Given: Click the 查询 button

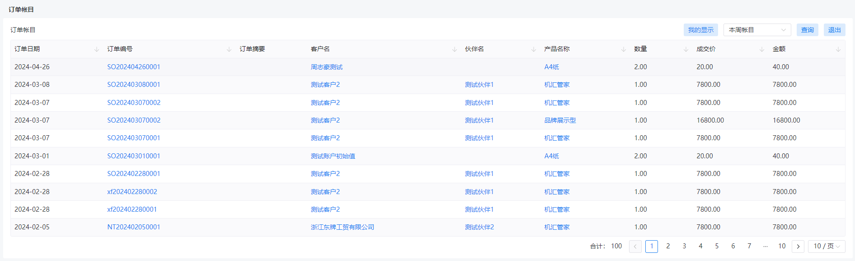Looking at the screenshot, I should (807, 30).
